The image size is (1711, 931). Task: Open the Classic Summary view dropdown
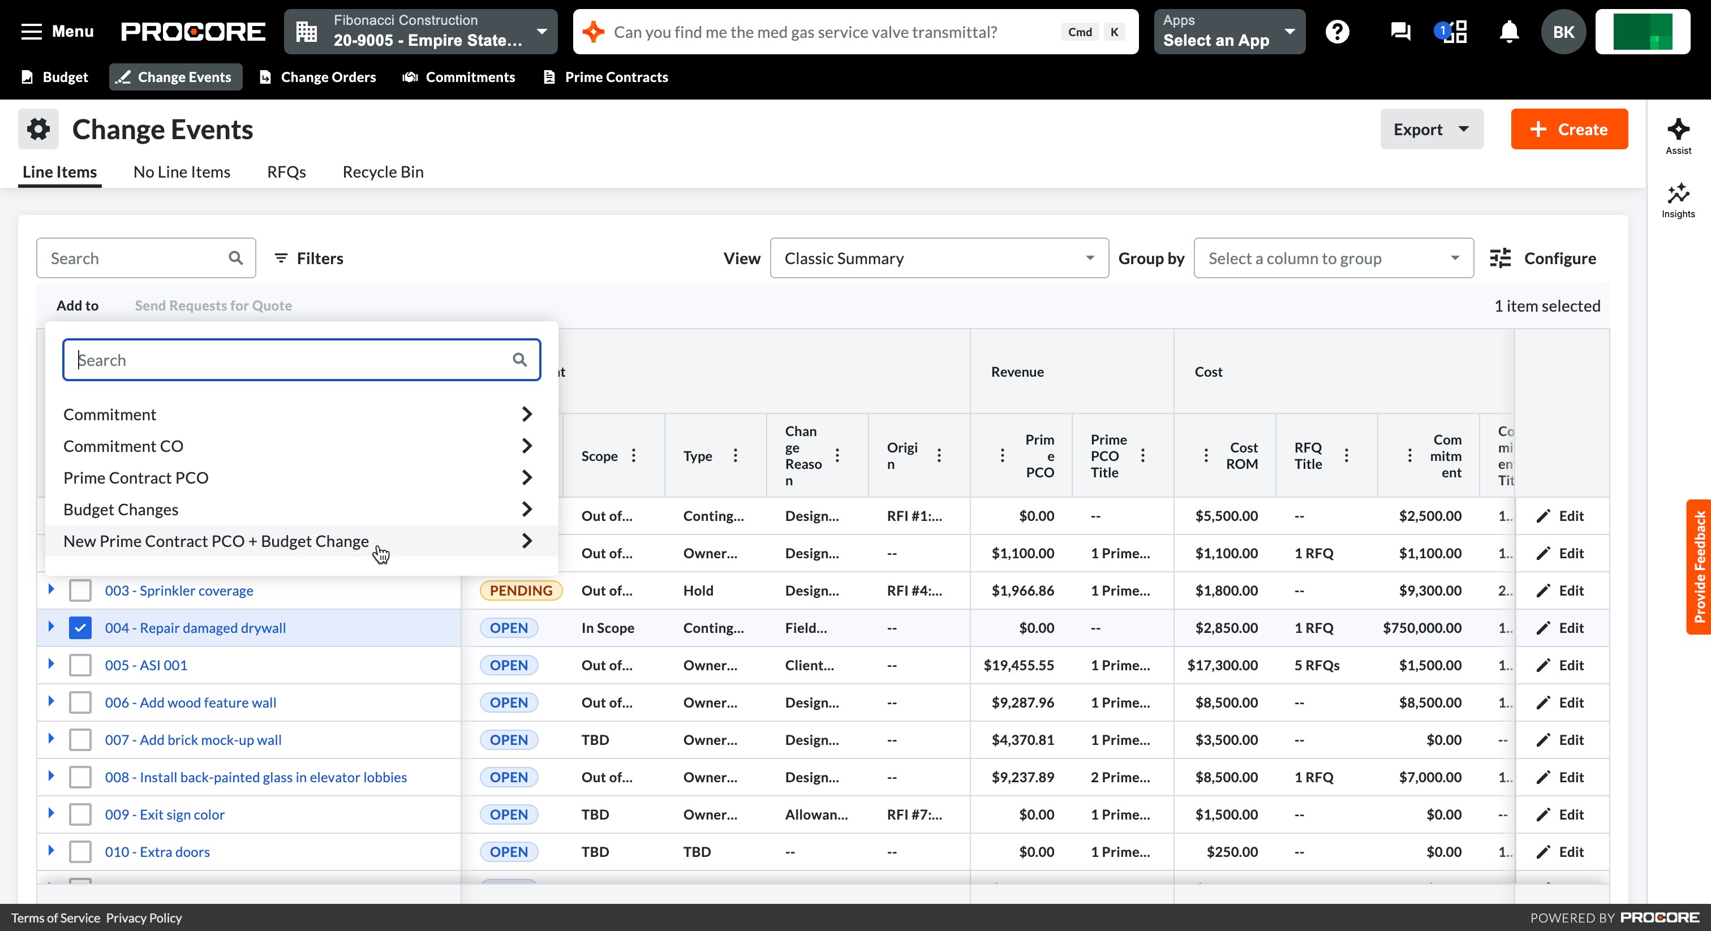pyautogui.click(x=939, y=258)
